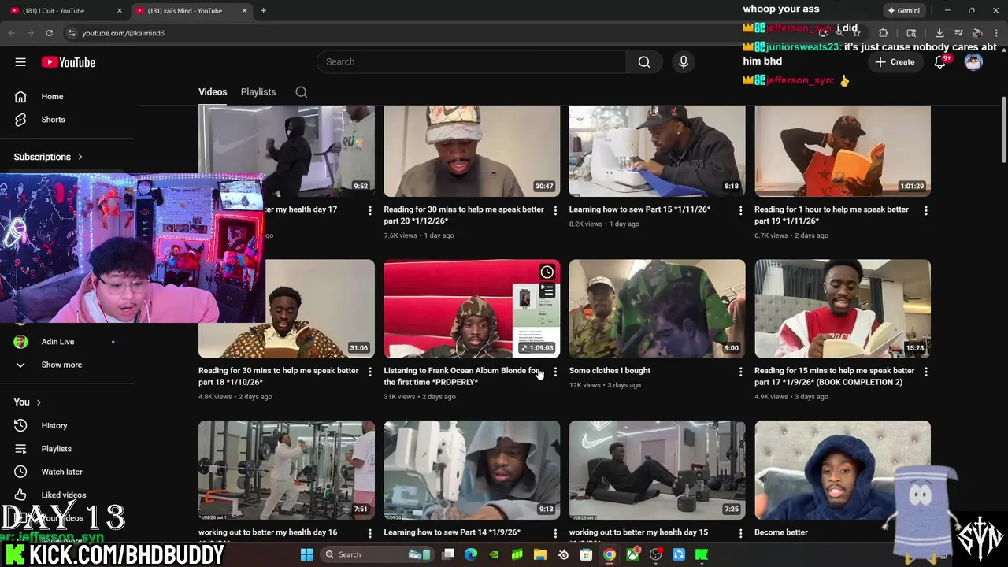1008x567 pixels.
Task: Play Reading part 19 thumbnail (1:01:29)
Action: click(843, 150)
